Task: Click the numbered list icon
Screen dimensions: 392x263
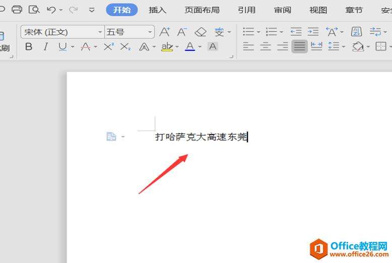Action: 271,32
